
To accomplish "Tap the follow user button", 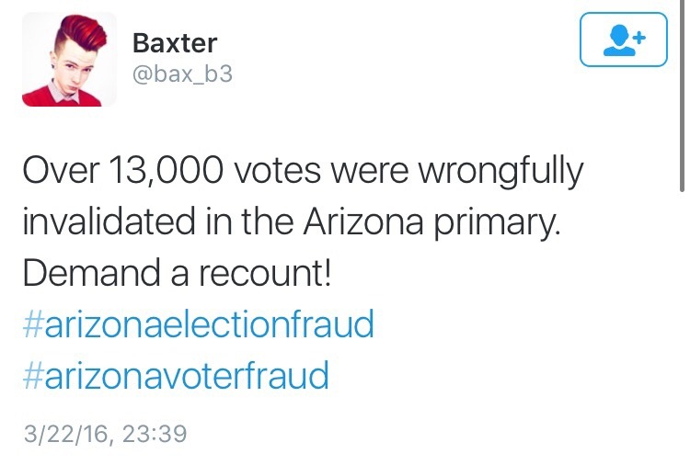I will [623, 39].
